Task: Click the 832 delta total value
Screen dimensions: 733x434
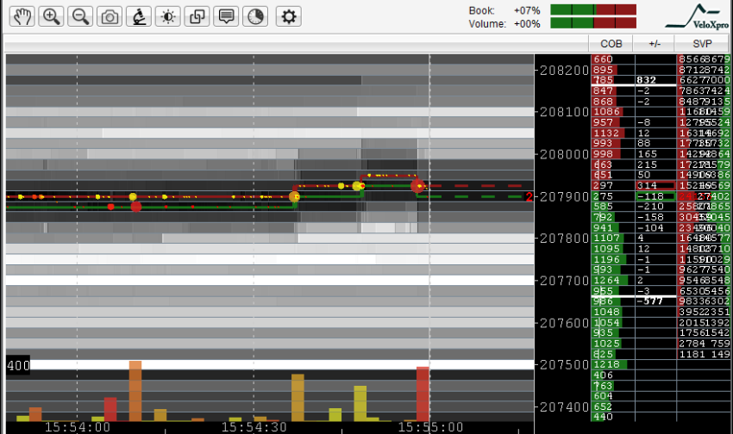Action: pos(646,80)
